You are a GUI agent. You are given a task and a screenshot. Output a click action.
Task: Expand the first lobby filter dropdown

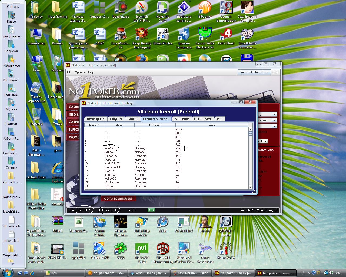274,114
